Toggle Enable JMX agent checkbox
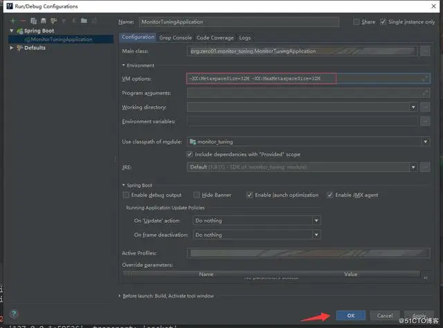Viewport: 443px width, 328px height. [x=329, y=195]
